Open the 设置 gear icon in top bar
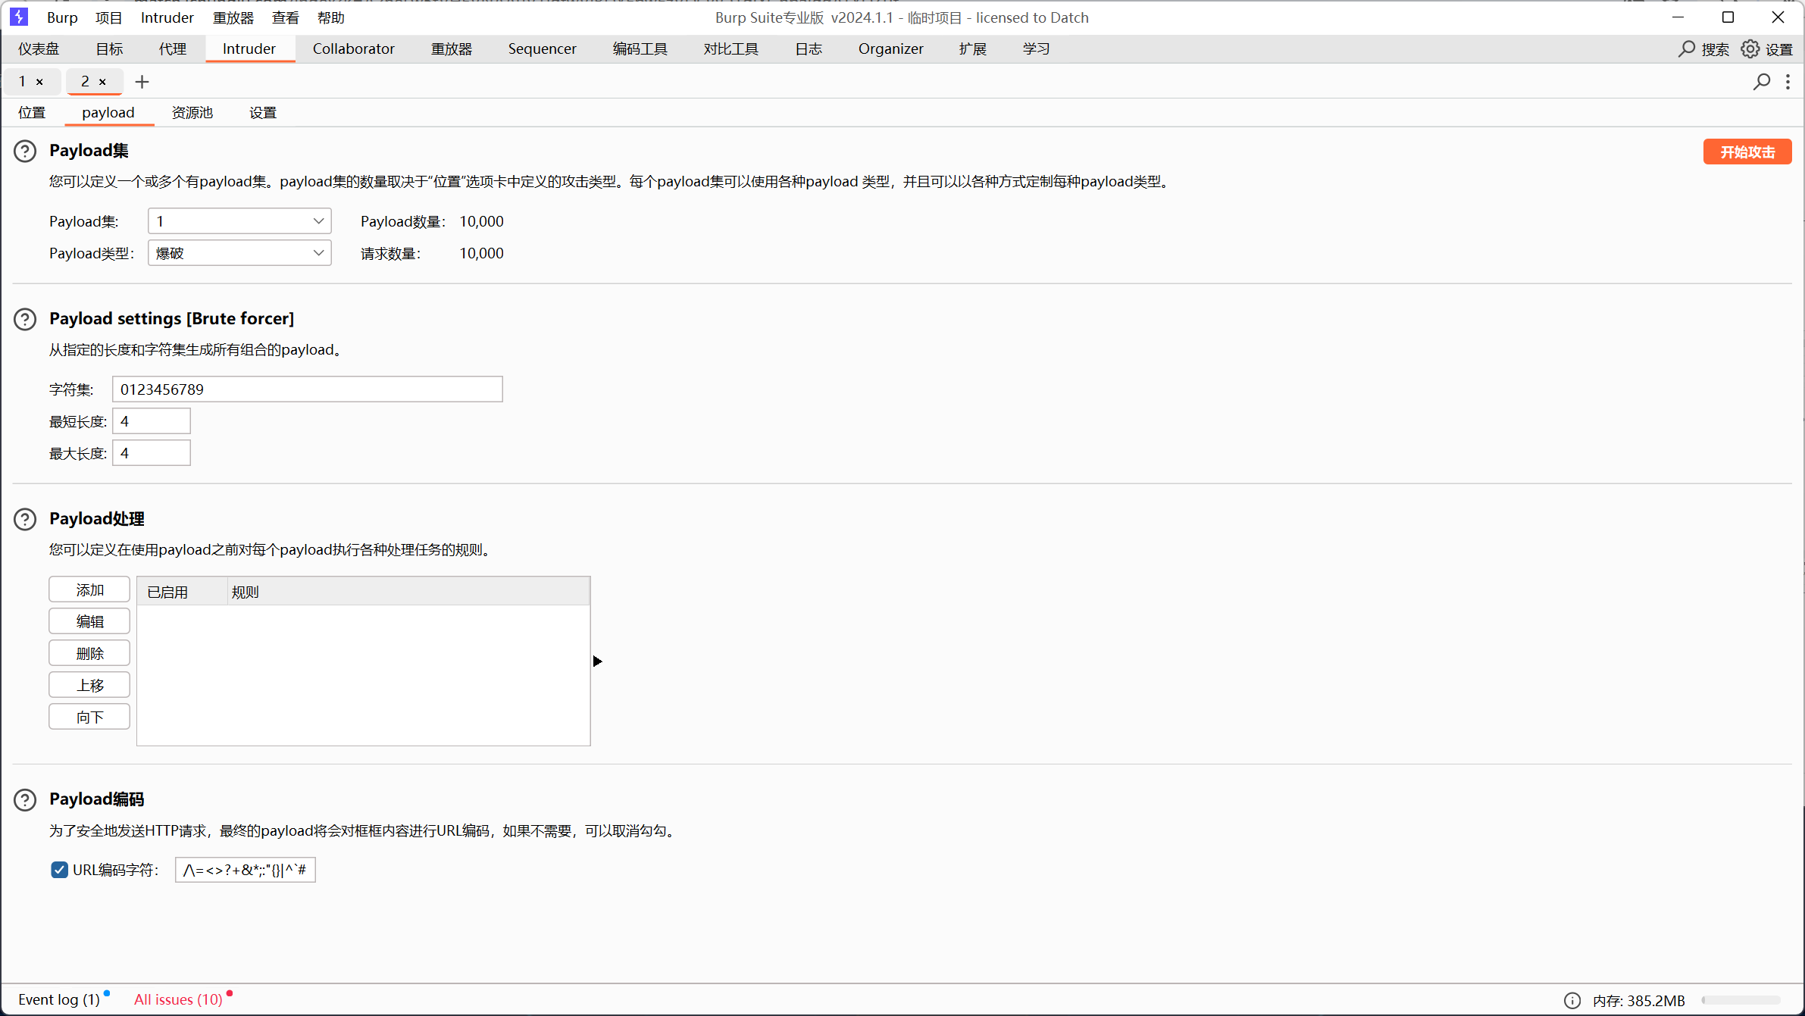The image size is (1805, 1016). click(x=1750, y=49)
